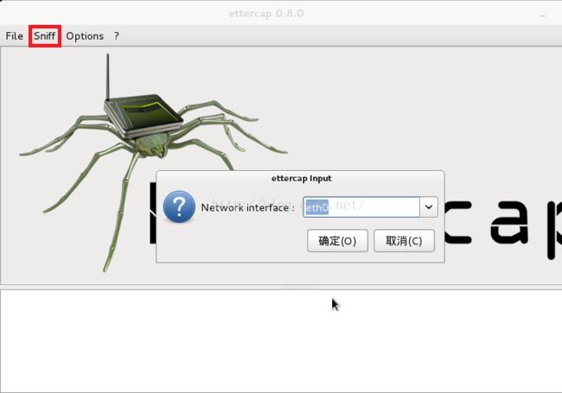The width and height of the screenshot is (562, 393).
Task: Click the minimize button in title bar
Action: click(x=543, y=16)
